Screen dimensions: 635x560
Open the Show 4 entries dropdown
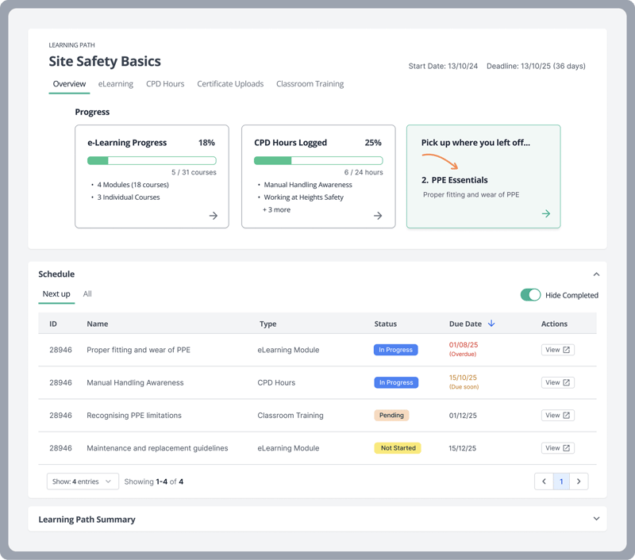(x=83, y=481)
